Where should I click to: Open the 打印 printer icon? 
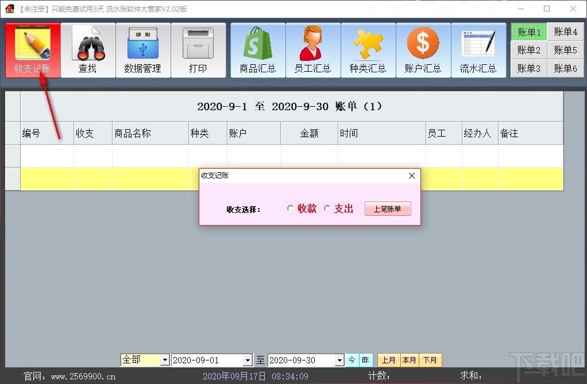point(198,49)
